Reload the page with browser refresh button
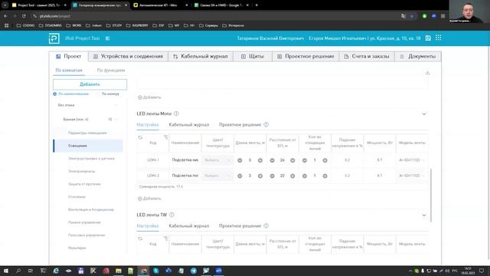 pyautogui.click(x=24, y=15)
